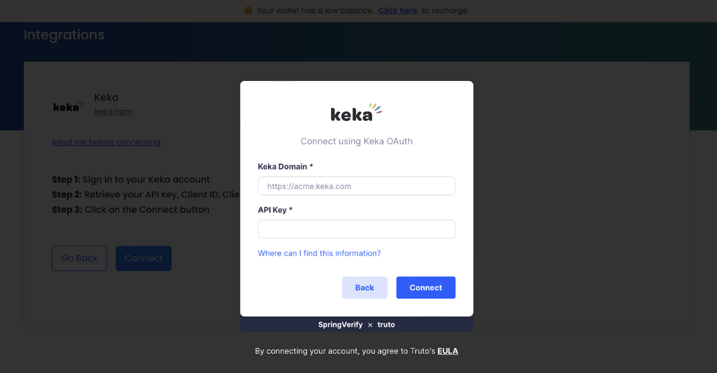Focus the API Key input field
Image resolution: width=717 pixels, height=373 pixels.
point(357,229)
